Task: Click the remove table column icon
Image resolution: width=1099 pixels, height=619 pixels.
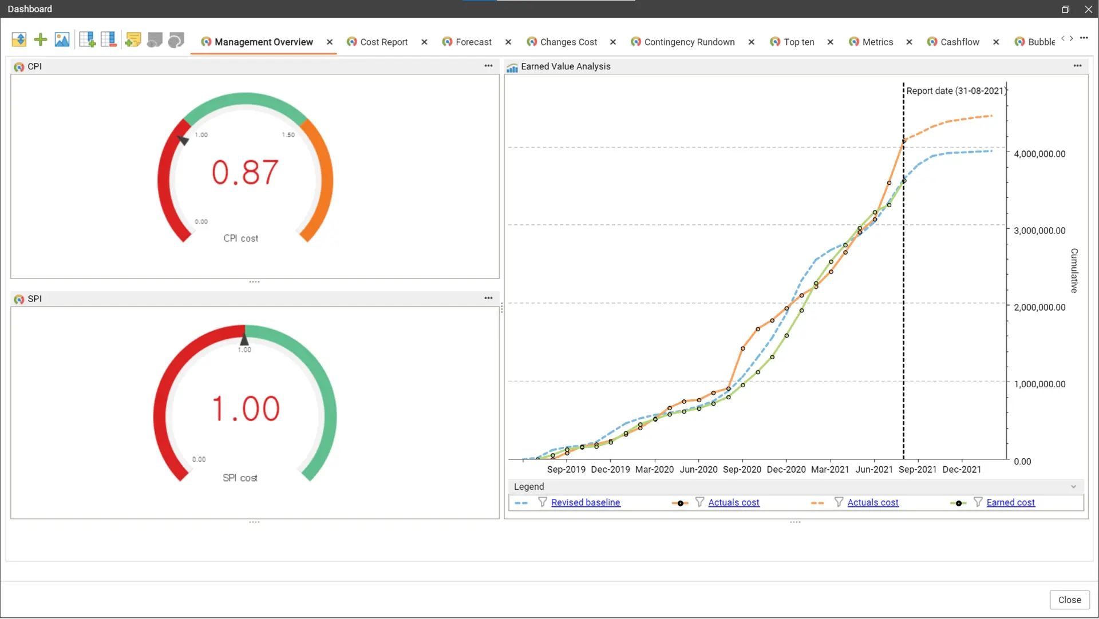Action: 108,39
